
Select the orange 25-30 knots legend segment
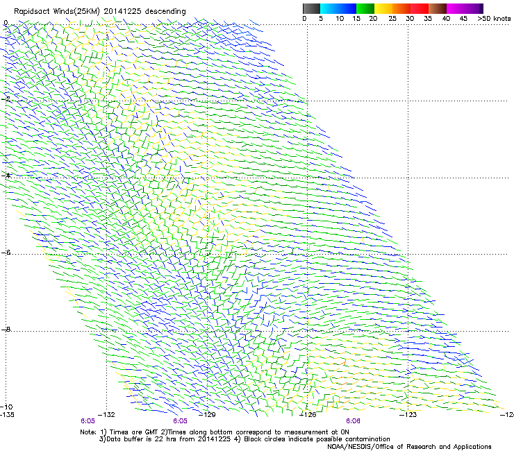click(401, 8)
